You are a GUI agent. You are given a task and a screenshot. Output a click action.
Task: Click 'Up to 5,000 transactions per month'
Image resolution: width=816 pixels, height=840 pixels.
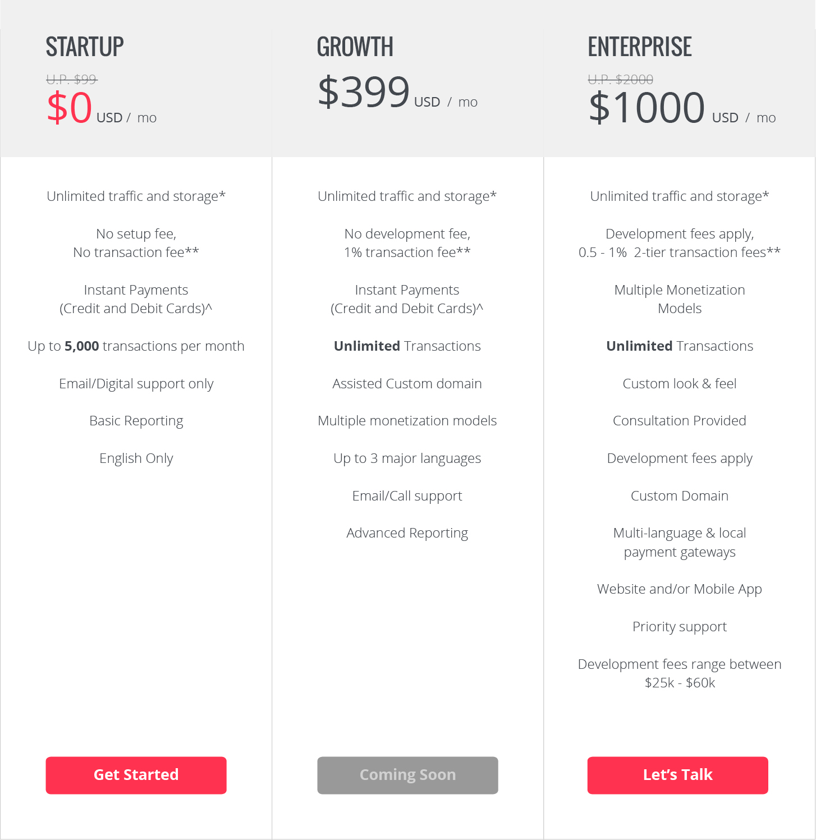(136, 346)
